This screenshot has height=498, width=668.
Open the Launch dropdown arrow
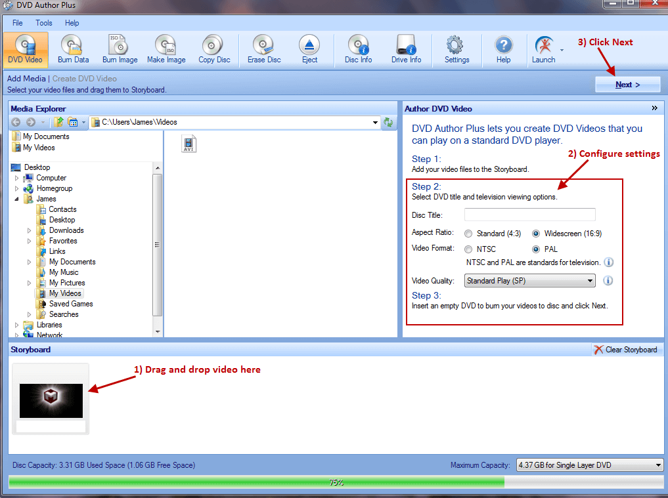point(562,51)
